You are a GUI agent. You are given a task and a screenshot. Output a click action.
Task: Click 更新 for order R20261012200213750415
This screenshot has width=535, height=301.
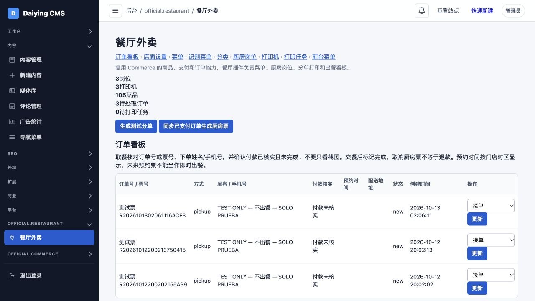click(x=477, y=253)
